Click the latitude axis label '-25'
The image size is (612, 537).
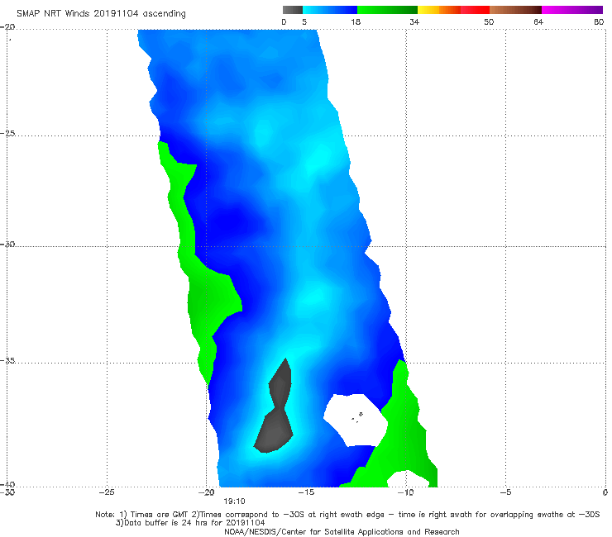click(x=8, y=133)
